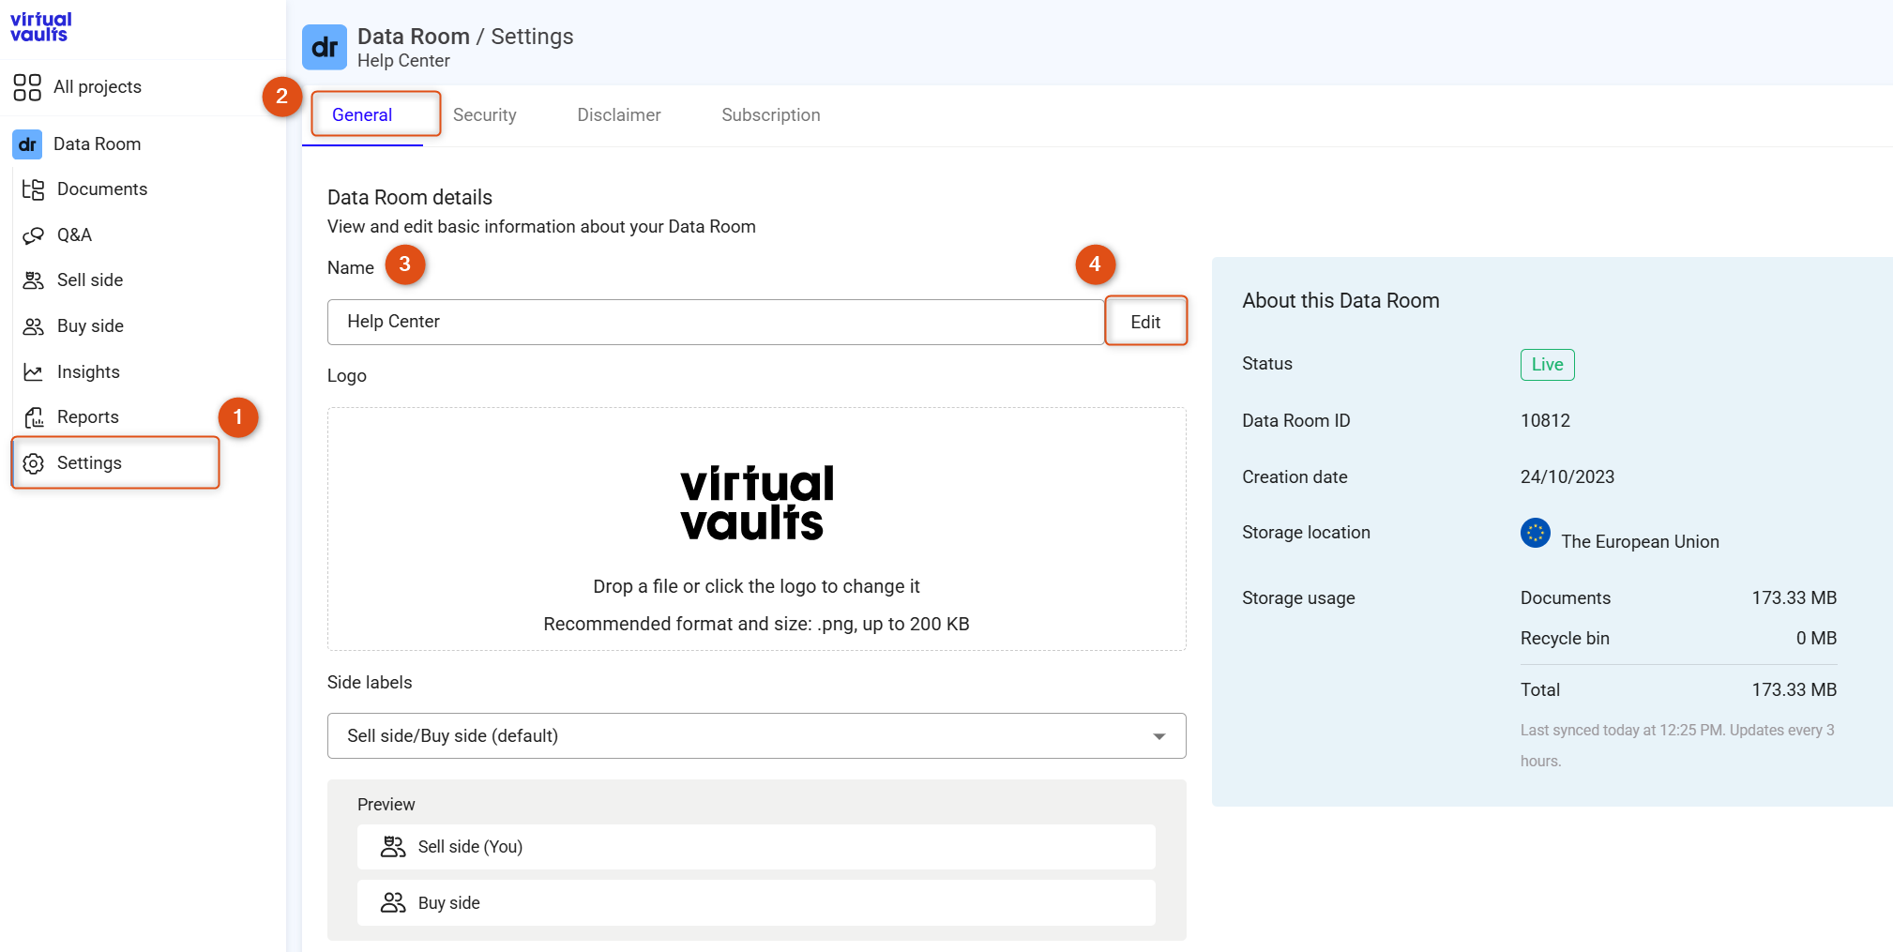Open the Subscription tab

[x=771, y=115]
